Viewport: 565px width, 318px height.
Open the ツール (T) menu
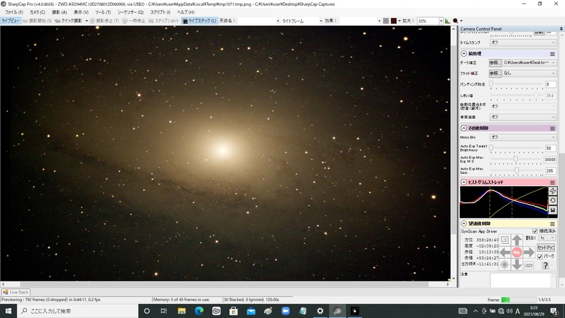[103, 13]
